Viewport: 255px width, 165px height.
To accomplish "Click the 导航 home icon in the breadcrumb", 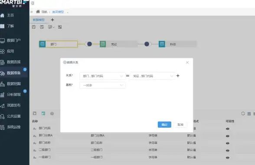I will click(38, 12).
